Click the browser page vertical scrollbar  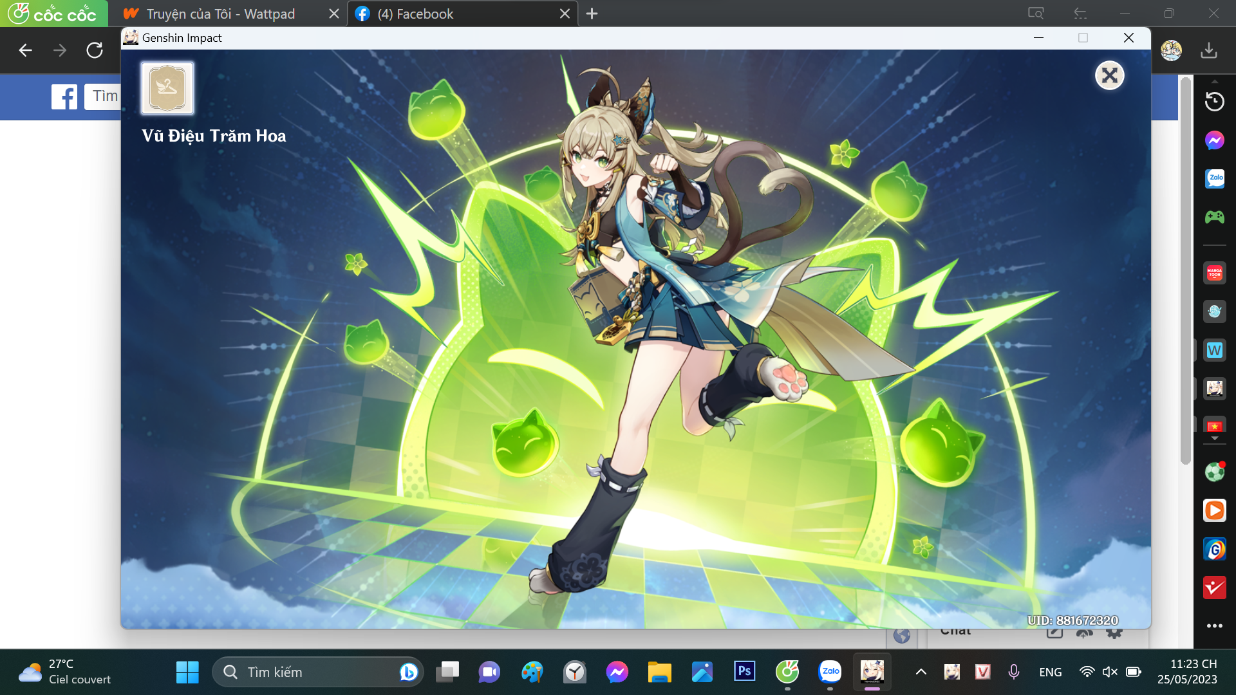pos(1186,270)
